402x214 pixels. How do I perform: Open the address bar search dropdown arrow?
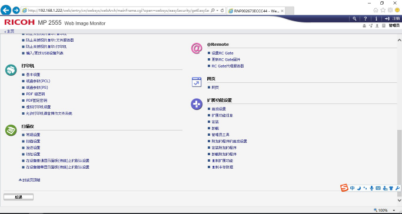coord(217,11)
